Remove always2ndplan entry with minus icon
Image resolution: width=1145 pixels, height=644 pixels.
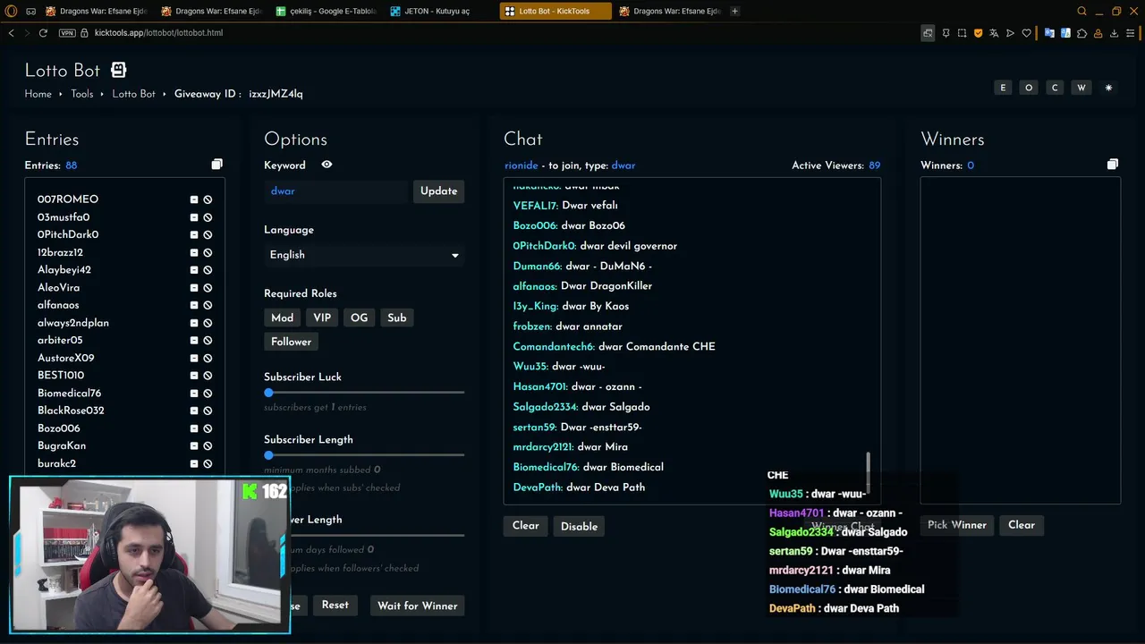pyautogui.click(x=194, y=323)
